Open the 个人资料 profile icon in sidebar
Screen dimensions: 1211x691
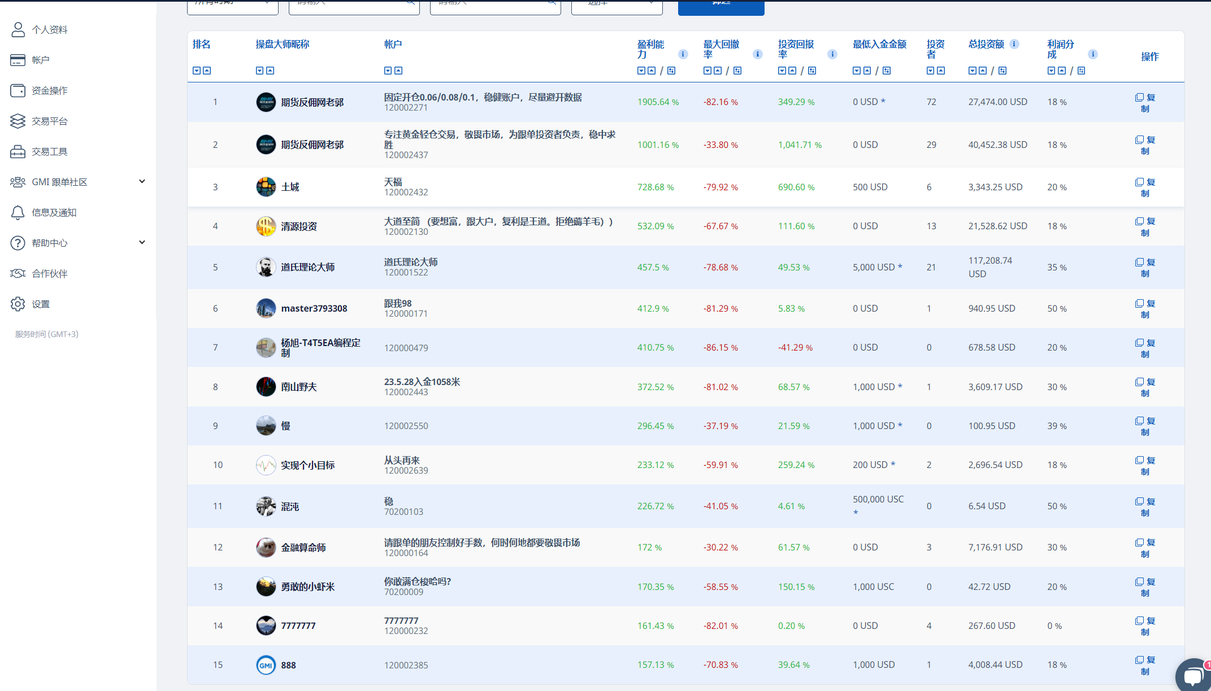(18, 29)
